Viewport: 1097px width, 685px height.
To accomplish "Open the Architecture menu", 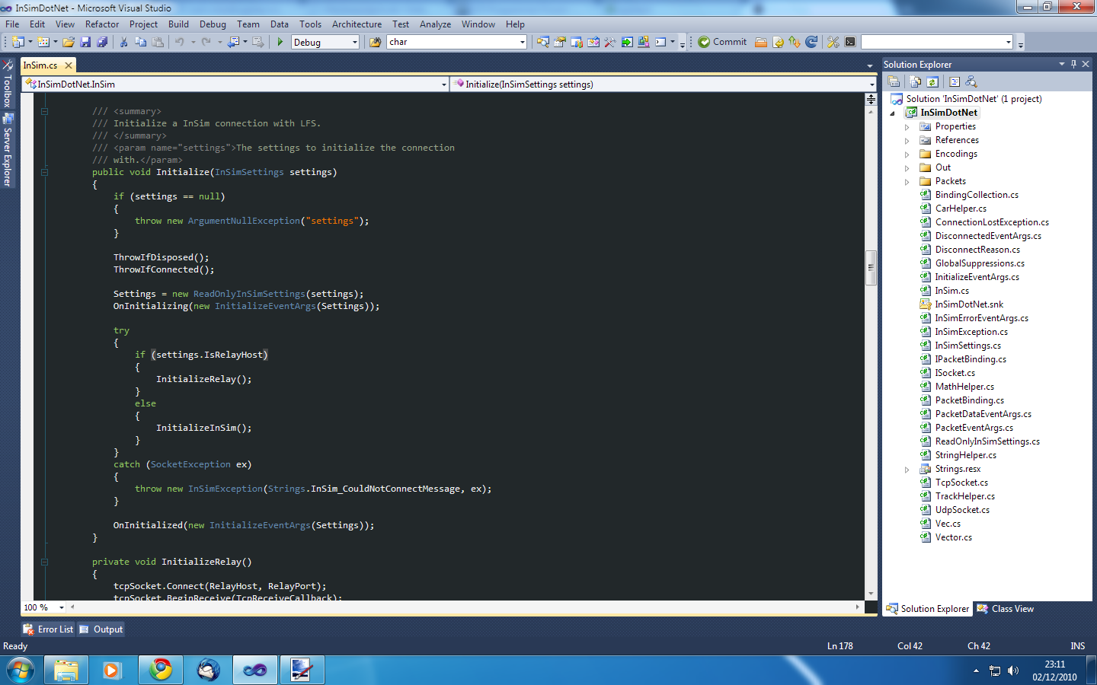I will [x=357, y=24].
